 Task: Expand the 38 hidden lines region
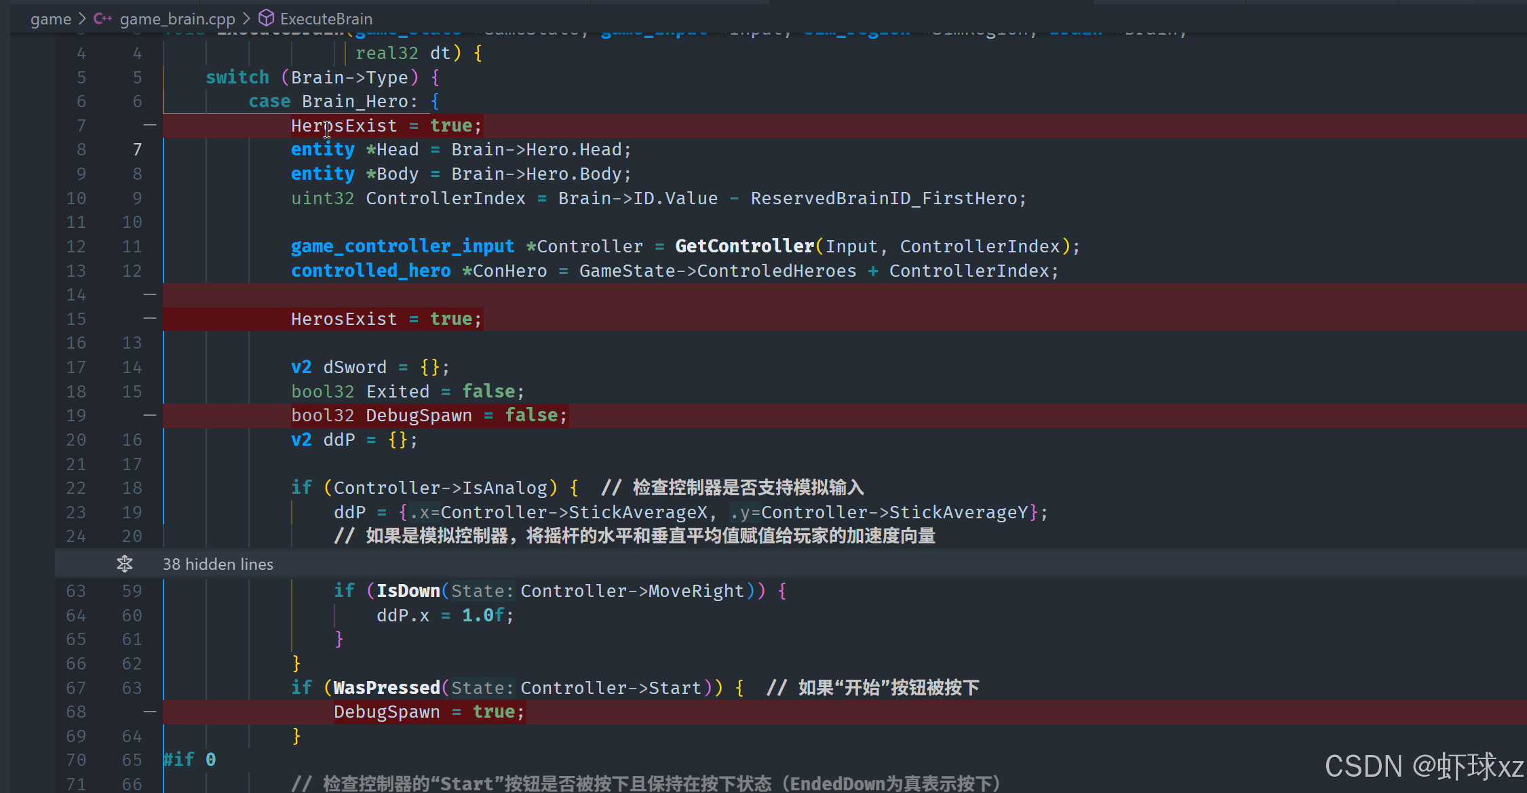(218, 564)
